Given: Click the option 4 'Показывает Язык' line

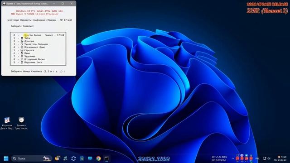Looking at the screenshot, I should point(29,47).
